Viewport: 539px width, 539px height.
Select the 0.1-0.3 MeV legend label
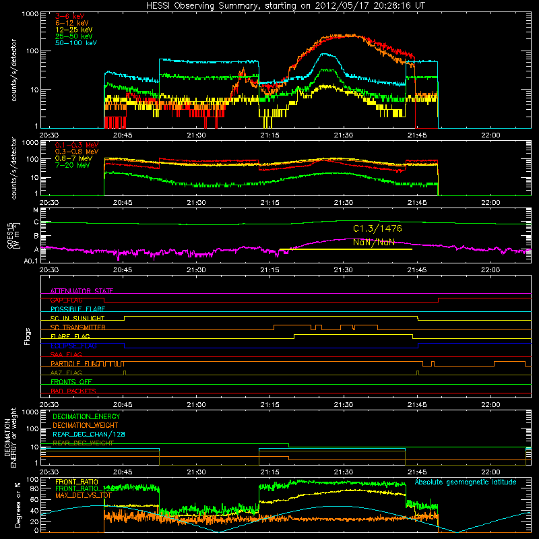77,145
